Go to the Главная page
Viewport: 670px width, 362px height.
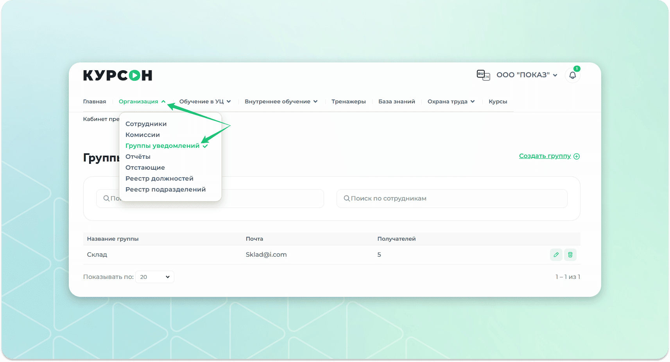click(x=95, y=101)
